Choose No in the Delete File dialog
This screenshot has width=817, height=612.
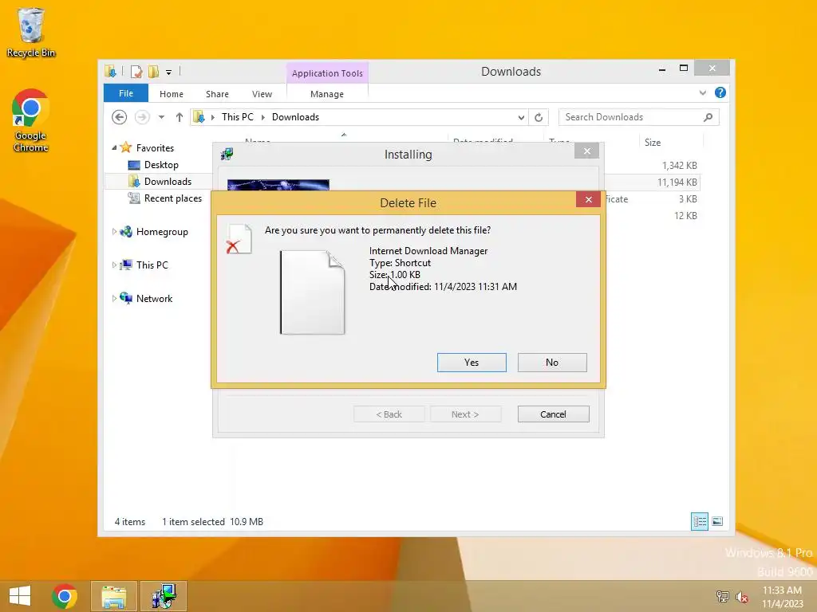552,363
